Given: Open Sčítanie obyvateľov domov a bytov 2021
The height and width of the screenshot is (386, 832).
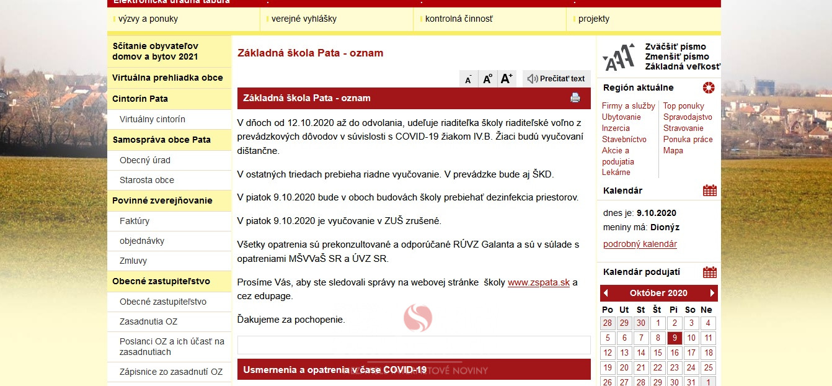Looking at the screenshot, I should click(x=169, y=52).
